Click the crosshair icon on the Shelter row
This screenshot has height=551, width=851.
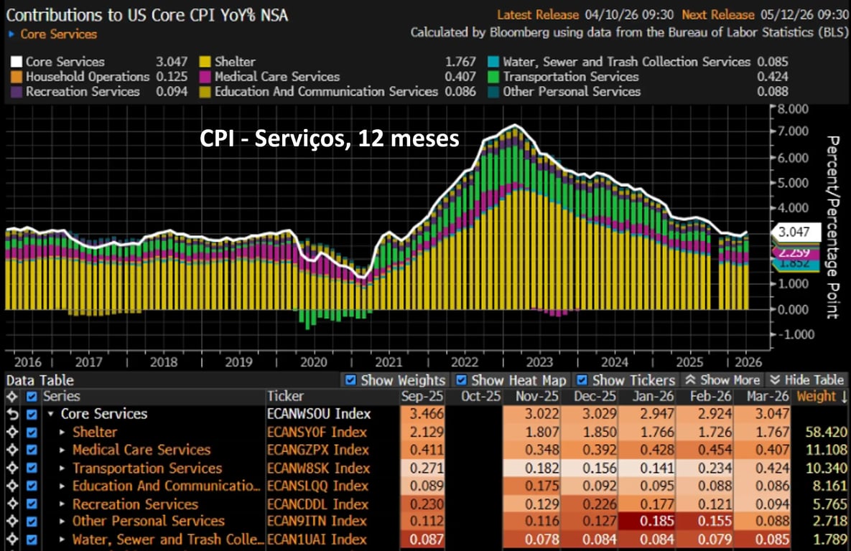point(11,432)
